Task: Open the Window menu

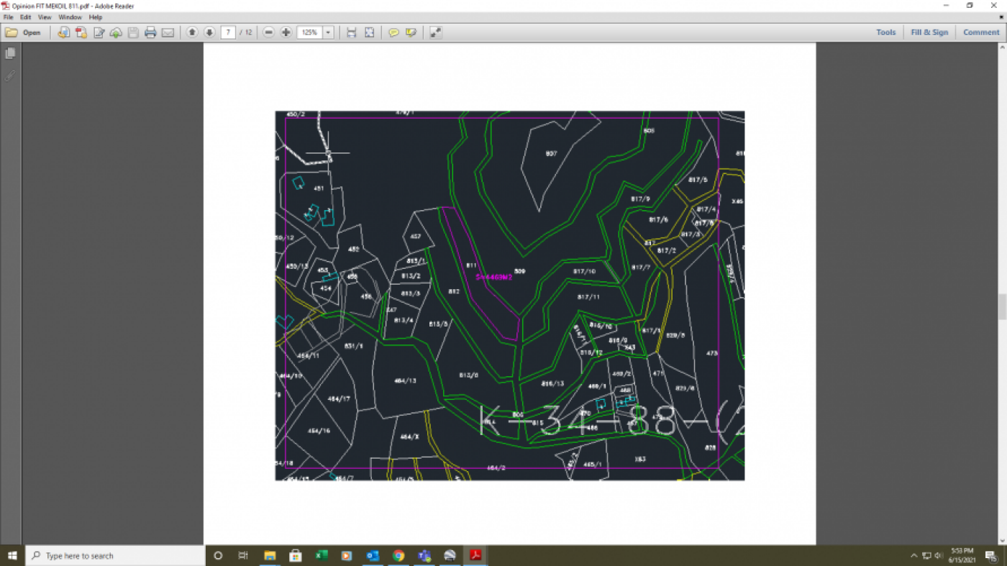Action: click(x=70, y=17)
